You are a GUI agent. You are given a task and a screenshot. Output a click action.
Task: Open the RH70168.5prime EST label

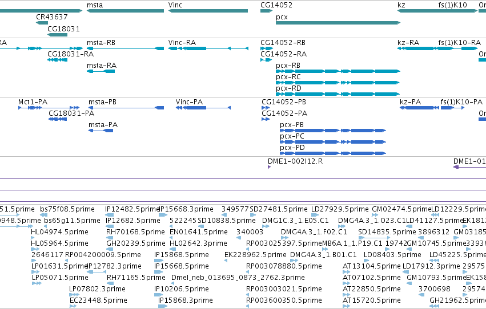135,232
